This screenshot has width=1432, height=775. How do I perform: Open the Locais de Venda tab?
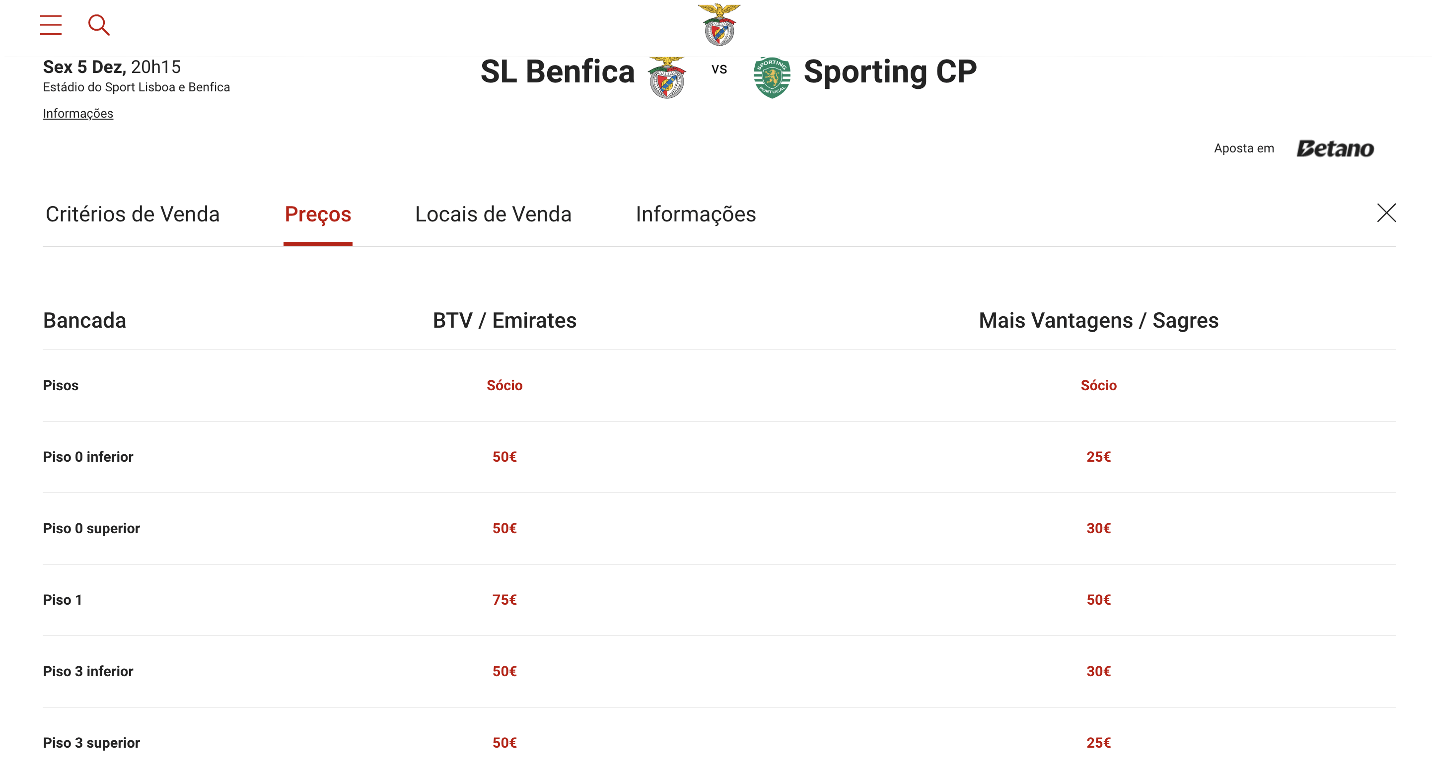[x=493, y=214]
